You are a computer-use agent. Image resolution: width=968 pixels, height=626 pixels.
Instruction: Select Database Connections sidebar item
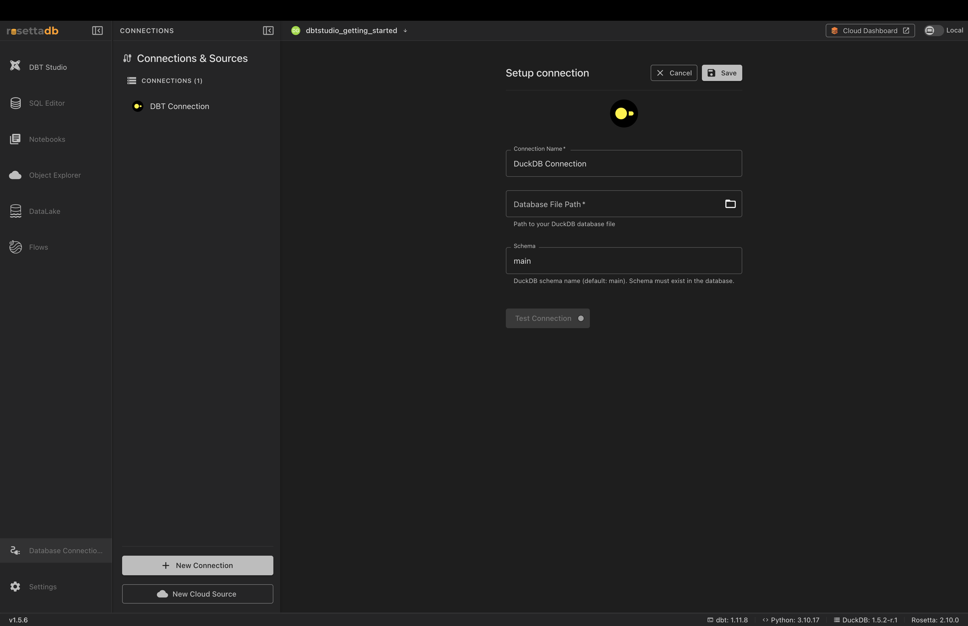pos(56,550)
